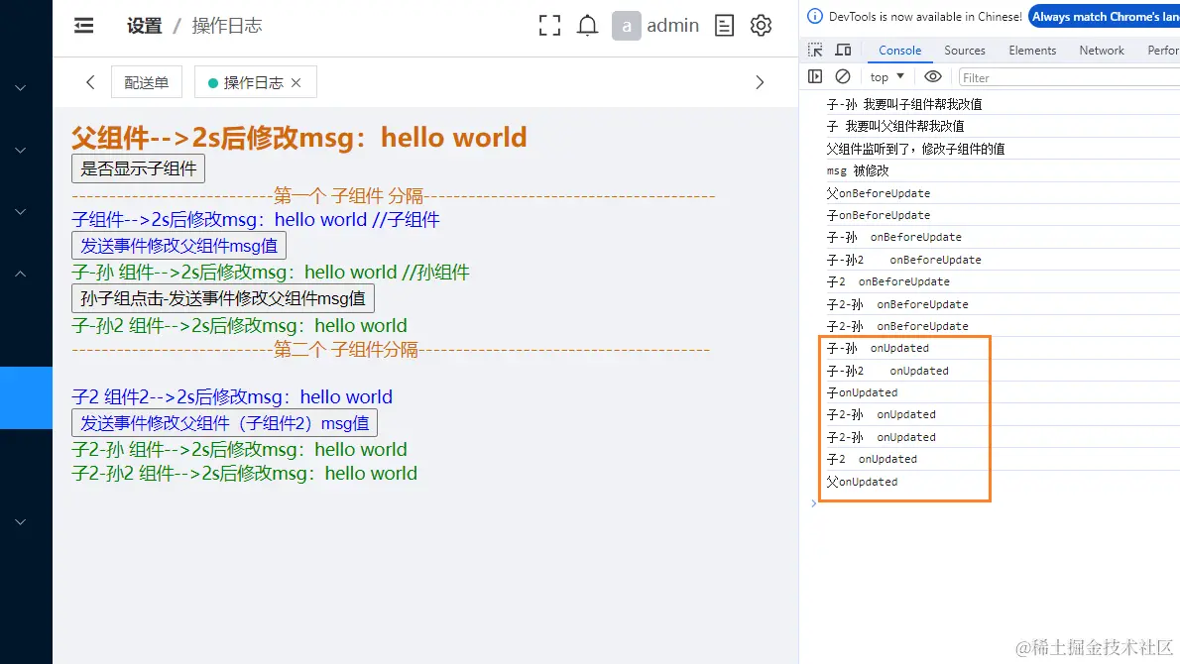
Task: Open settings gear icon in header
Action: pos(761,26)
